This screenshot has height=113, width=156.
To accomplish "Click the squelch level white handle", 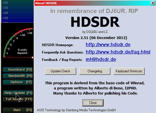I will (33, 57).
